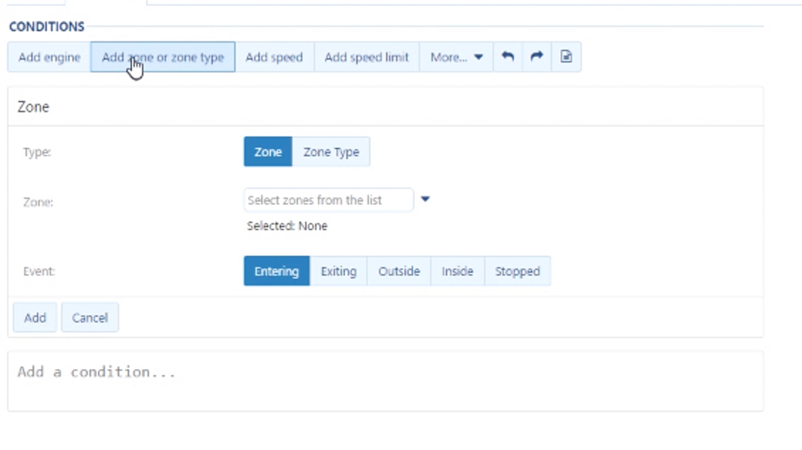
Task: Set event to Outside
Action: pyautogui.click(x=399, y=271)
